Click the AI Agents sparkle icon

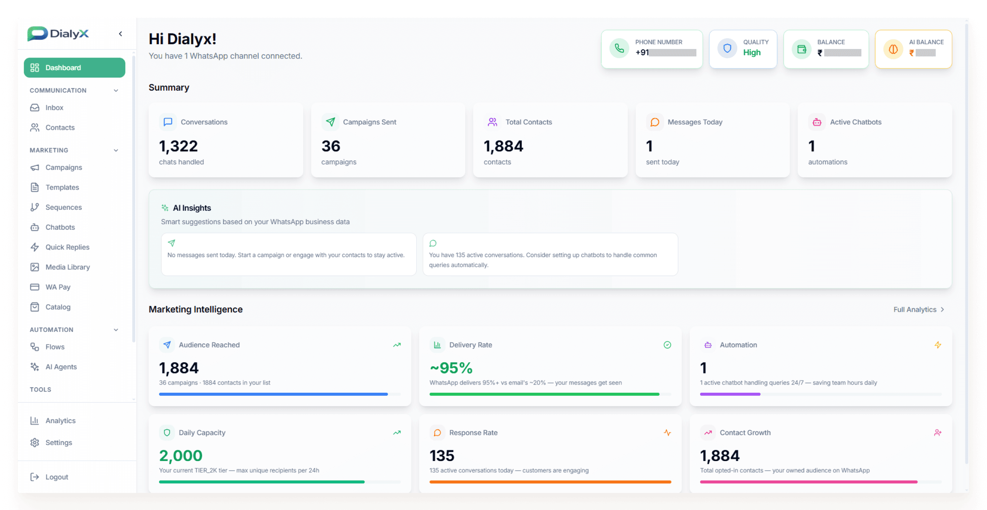click(x=35, y=367)
